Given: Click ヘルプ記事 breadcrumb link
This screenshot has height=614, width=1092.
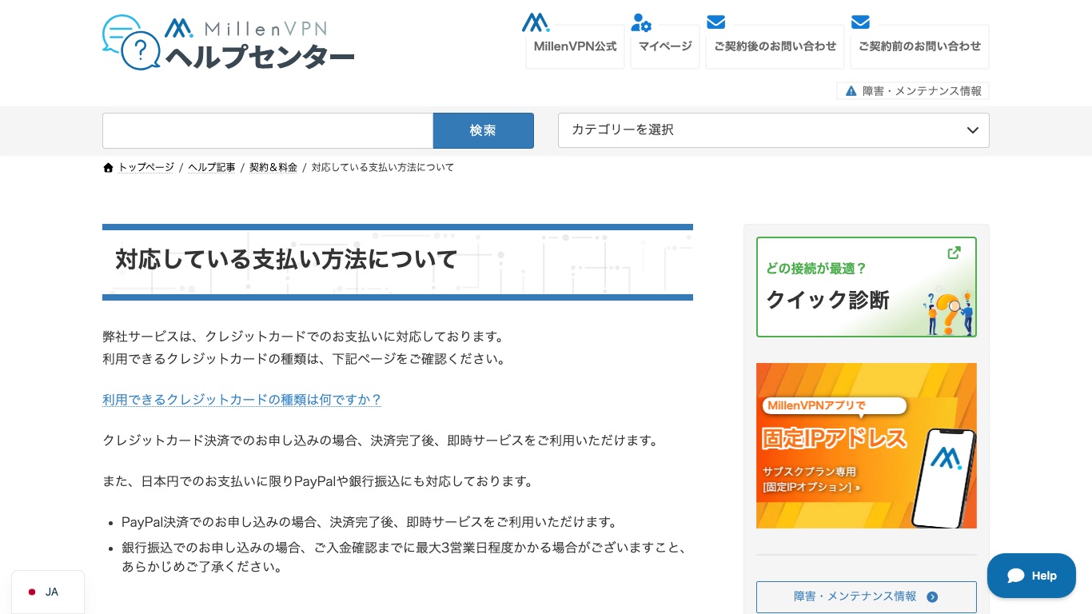Looking at the screenshot, I should [212, 168].
